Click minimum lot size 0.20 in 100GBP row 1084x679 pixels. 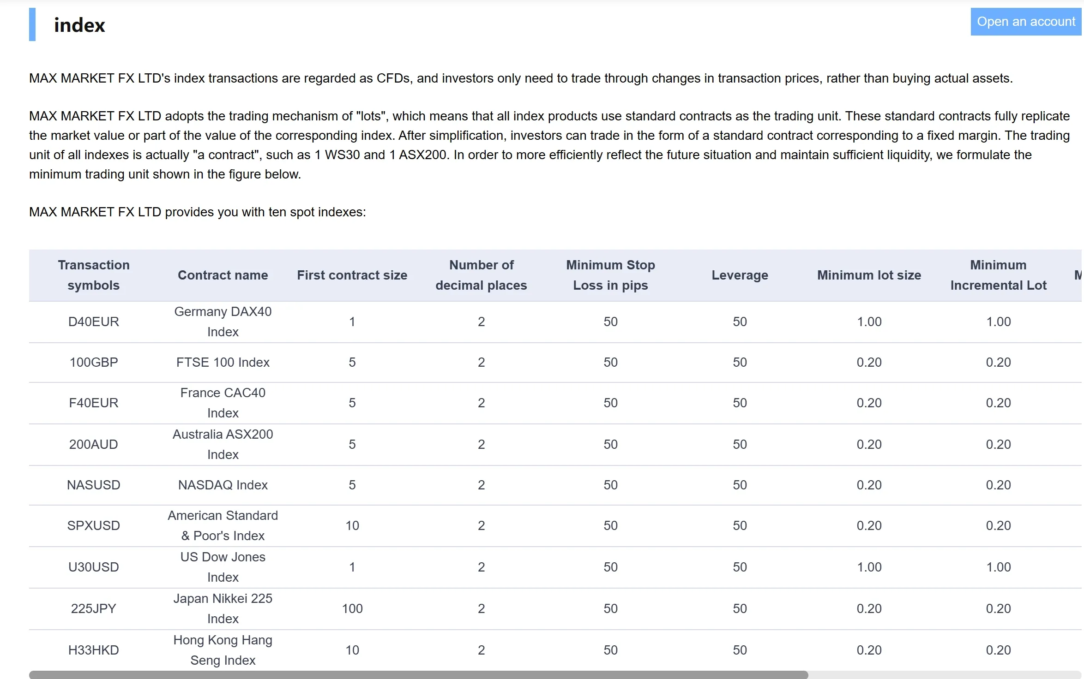pos(869,362)
